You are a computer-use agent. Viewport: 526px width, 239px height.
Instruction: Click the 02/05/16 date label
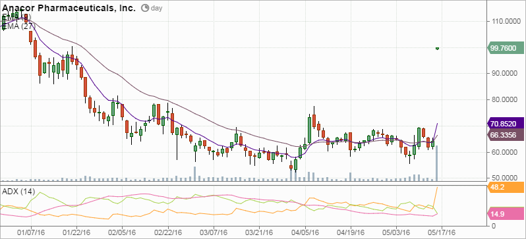click(122, 232)
